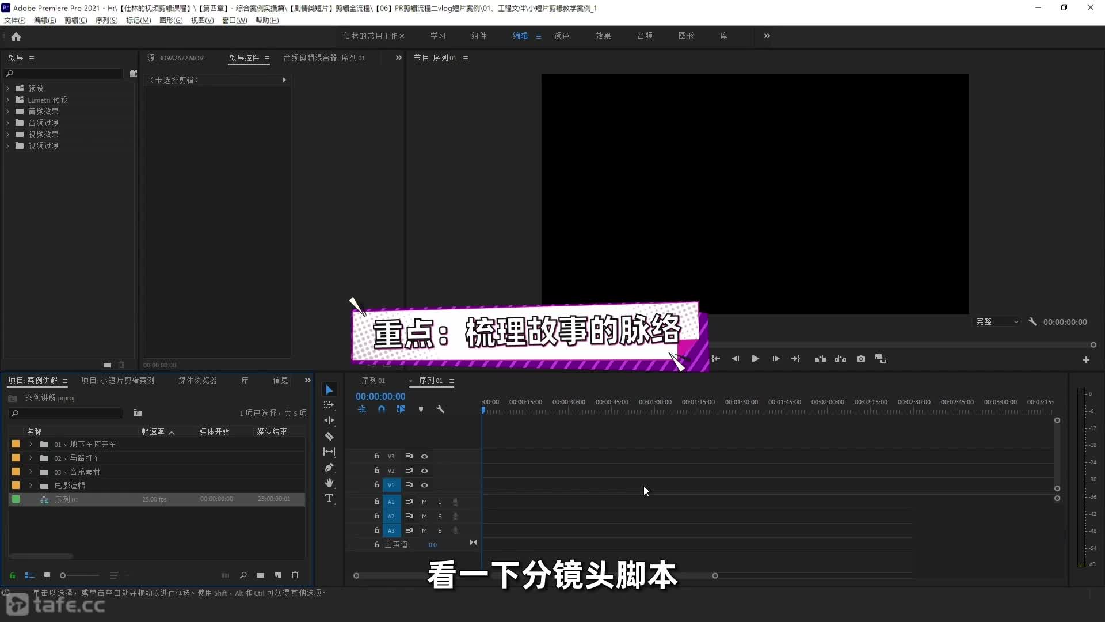This screenshot has width=1105, height=622.
Task: Expand the Lumetri 预设 folder
Action: [x=8, y=100]
